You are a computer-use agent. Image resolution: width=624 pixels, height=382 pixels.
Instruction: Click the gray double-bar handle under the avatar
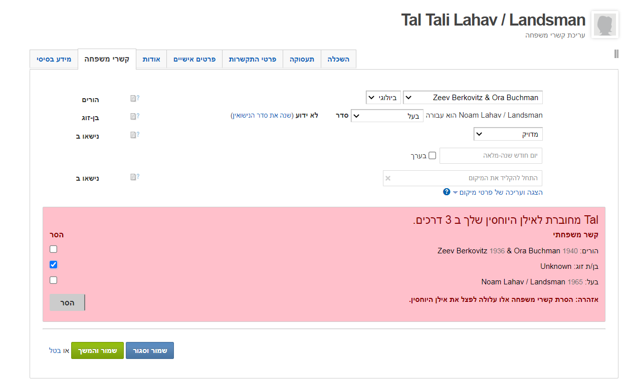pyautogui.click(x=616, y=54)
